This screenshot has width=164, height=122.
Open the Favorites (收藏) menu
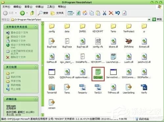[x=39, y=7]
